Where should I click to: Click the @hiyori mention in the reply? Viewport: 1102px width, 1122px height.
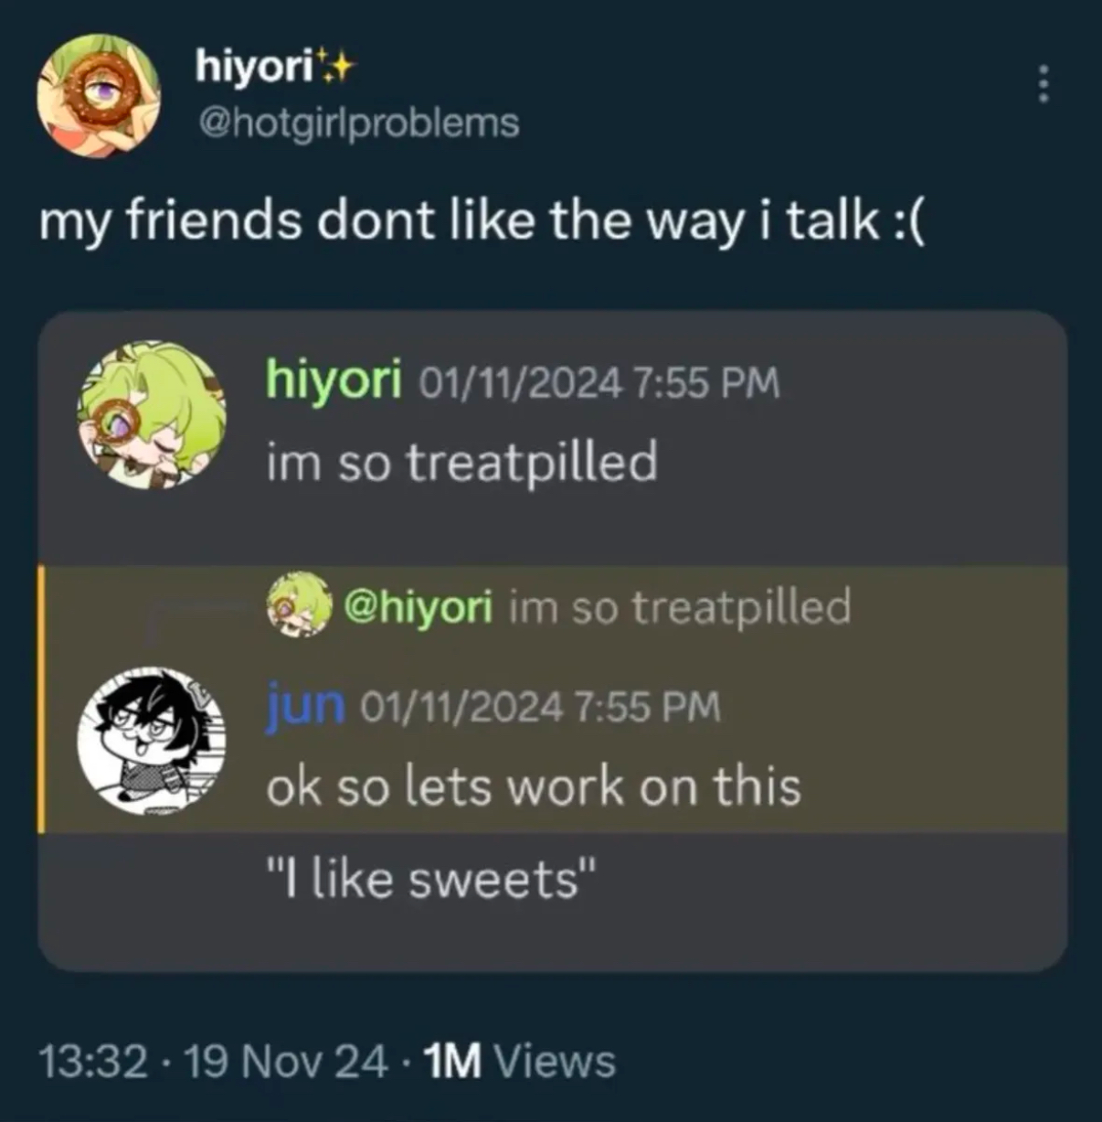click(418, 605)
